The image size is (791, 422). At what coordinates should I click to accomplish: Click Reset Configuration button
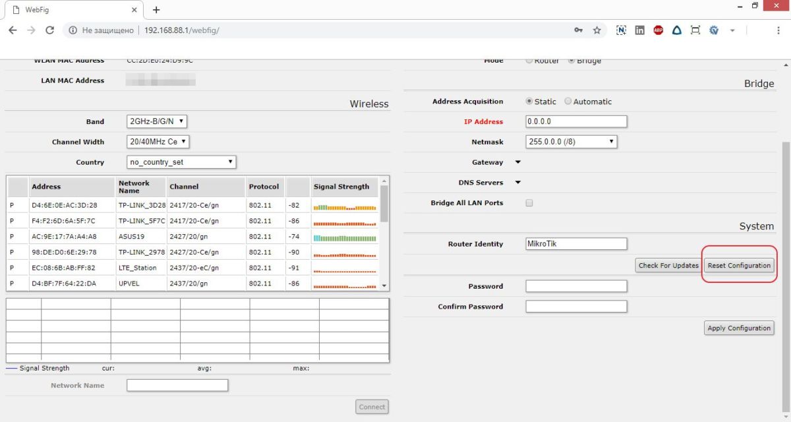tap(739, 265)
